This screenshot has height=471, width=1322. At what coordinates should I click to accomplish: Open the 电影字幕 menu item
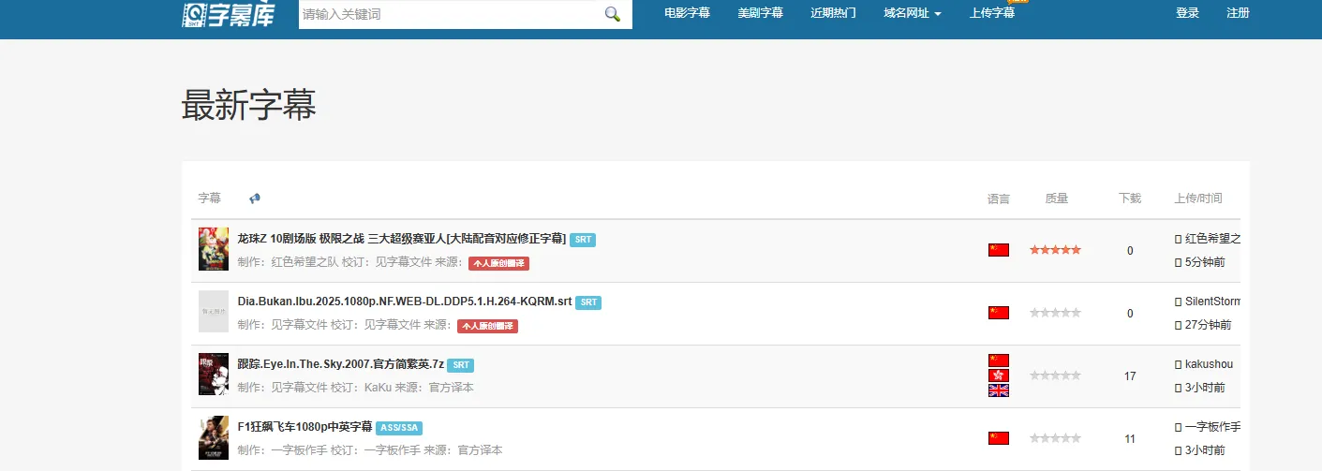(x=687, y=13)
